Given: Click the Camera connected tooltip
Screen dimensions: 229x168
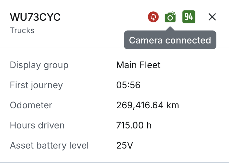Looking at the screenshot, I should click(170, 40).
